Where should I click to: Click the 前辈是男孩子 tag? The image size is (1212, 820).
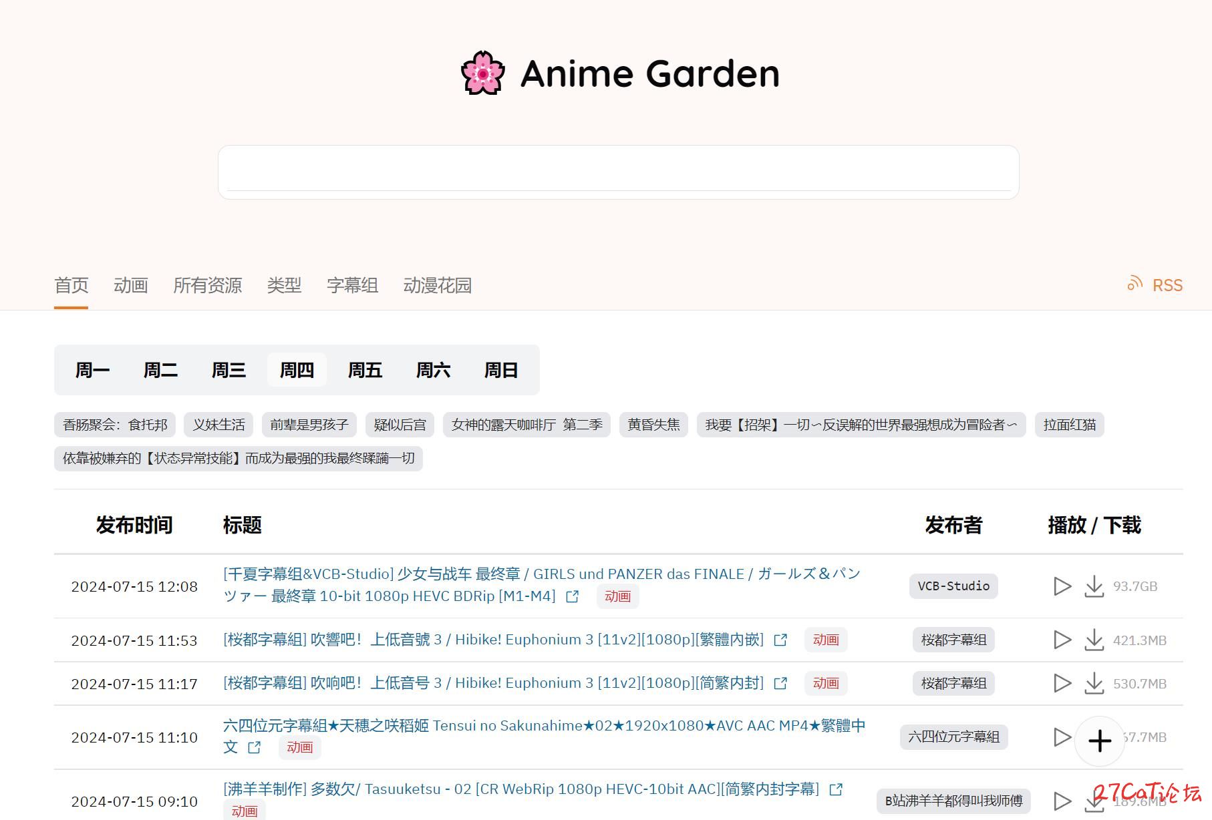point(309,425)
